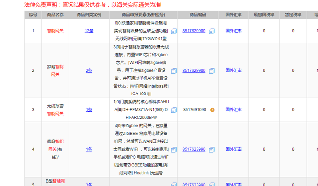Open 1条 examples for 家庭智能网关(有线)

tap(89, 149)
